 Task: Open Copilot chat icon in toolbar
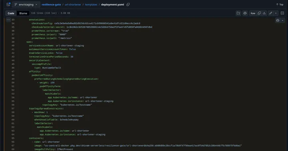point(245,13)
